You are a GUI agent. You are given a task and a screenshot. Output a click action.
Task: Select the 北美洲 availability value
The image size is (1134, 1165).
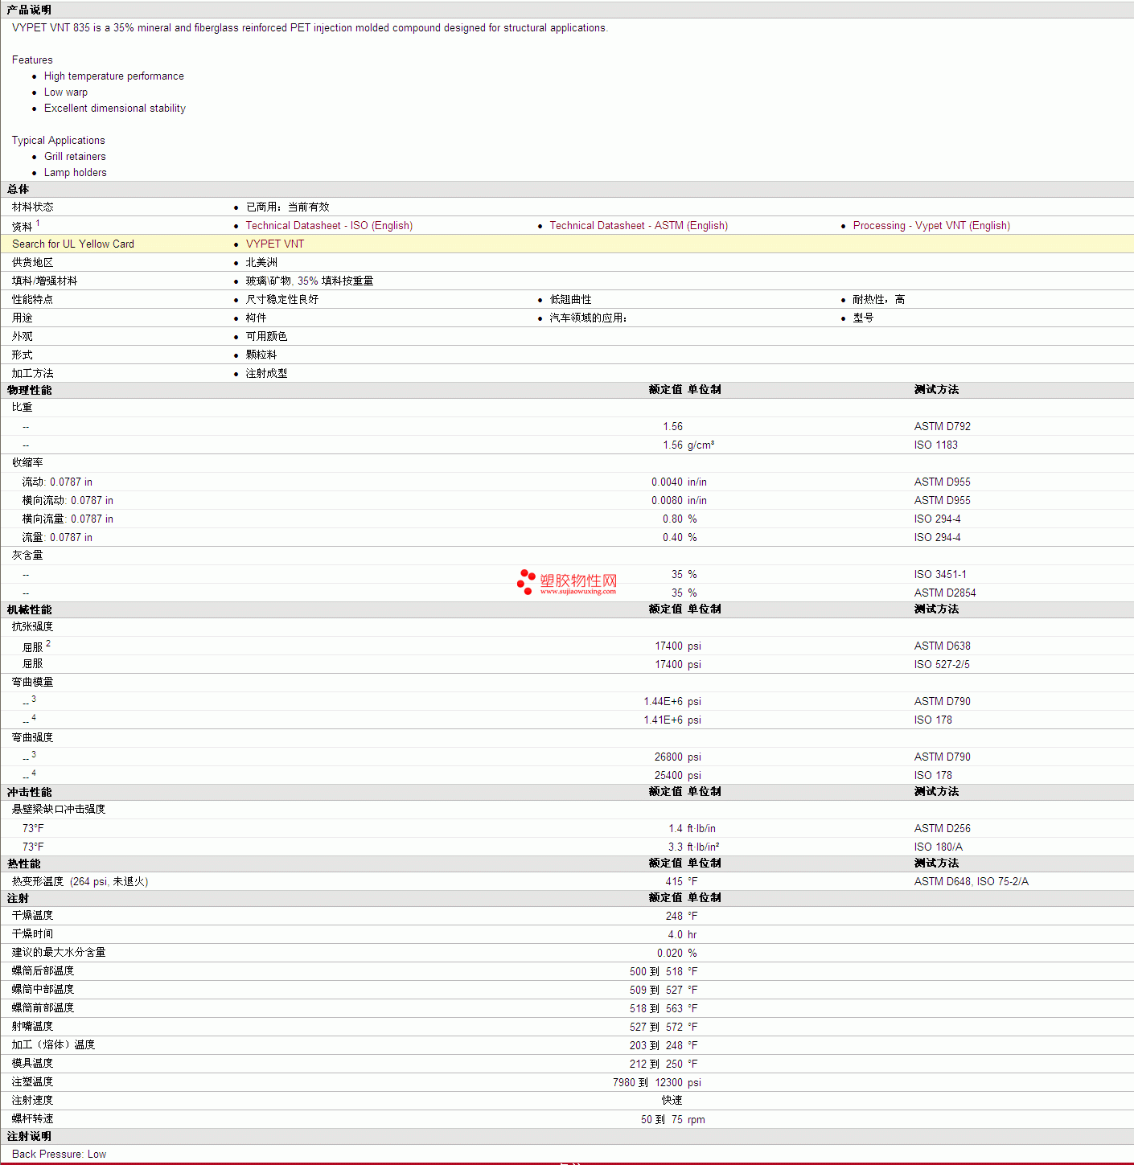point(261,263)
